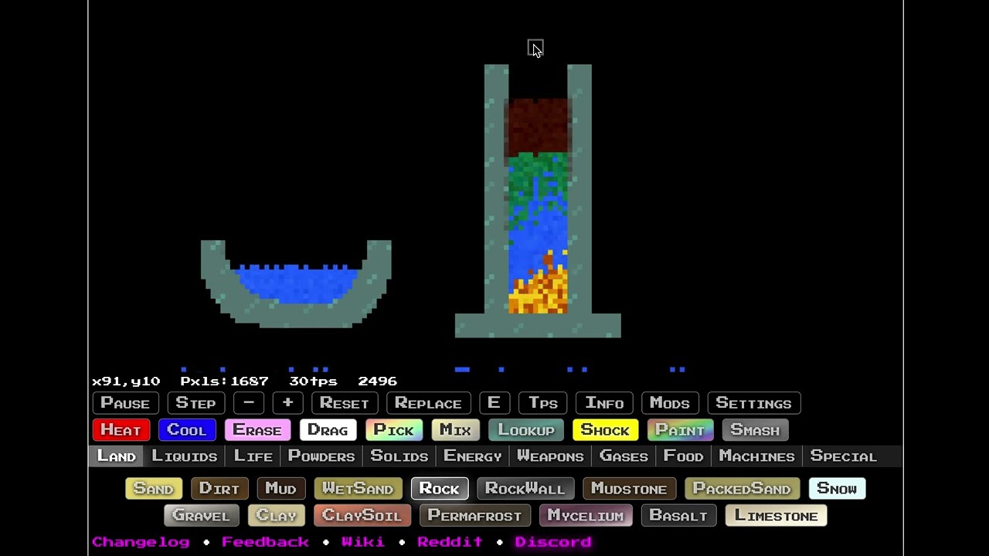The image size is (989, 556).
Task: Advance one frame with Step
Action: (195, 403)
